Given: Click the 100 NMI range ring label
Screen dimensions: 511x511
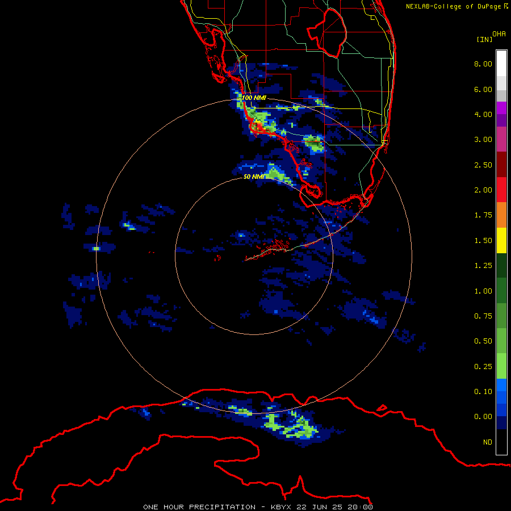Looking at the screenshot, I should tap(254, 98).
